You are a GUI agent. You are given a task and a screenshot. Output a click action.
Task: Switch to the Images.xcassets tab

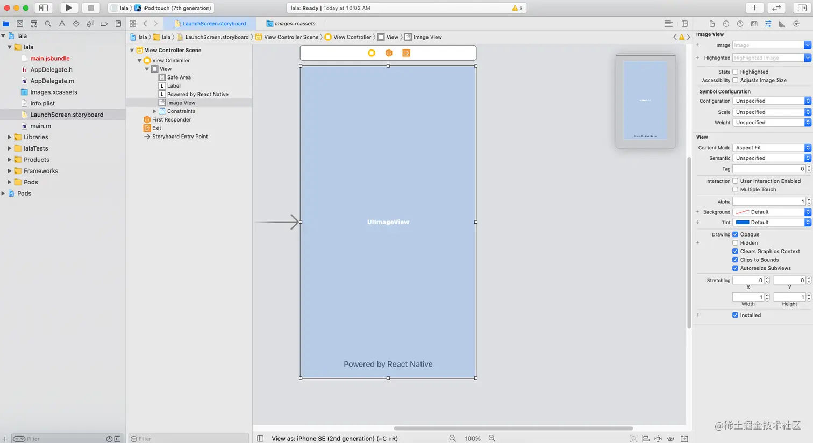(x=291, y=24)
